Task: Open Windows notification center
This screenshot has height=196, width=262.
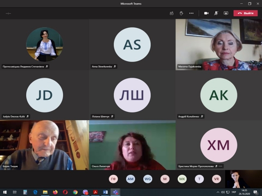Action: pyautogui.click(x=255, y=192)
